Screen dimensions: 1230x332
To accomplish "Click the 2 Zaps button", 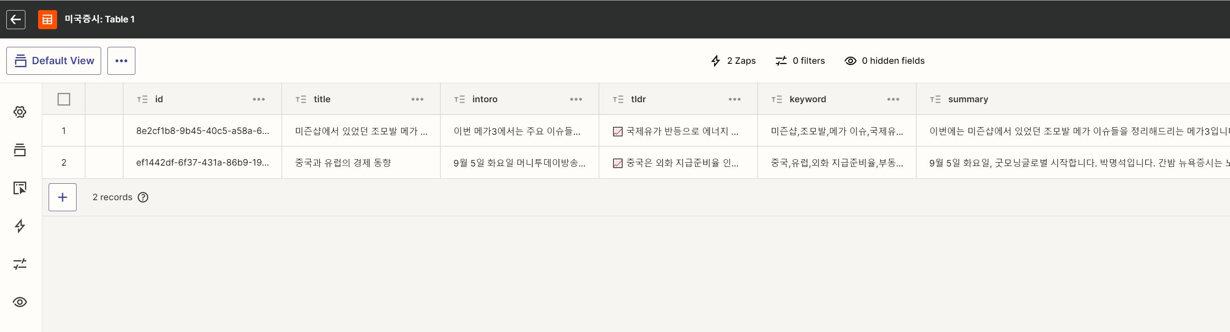I will pos(733,61).
